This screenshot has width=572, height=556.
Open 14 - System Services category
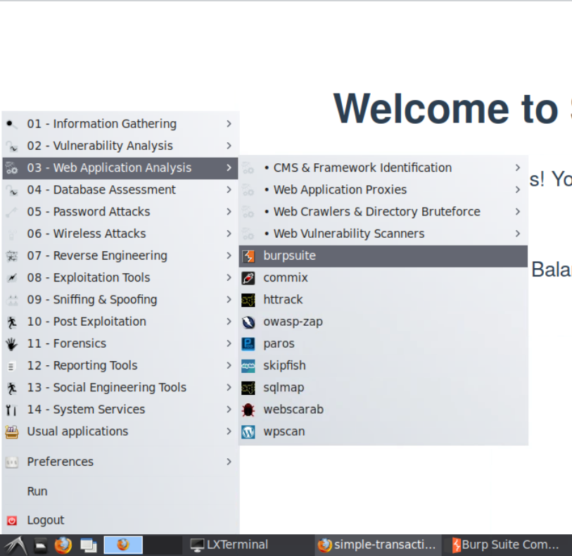pyautogui.click(x=120, y=410)
